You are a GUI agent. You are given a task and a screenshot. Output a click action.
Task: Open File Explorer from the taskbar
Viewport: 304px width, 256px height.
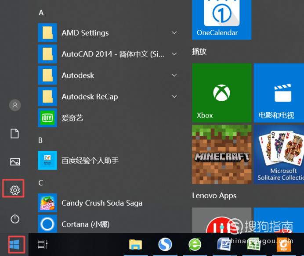coord(135,245)
